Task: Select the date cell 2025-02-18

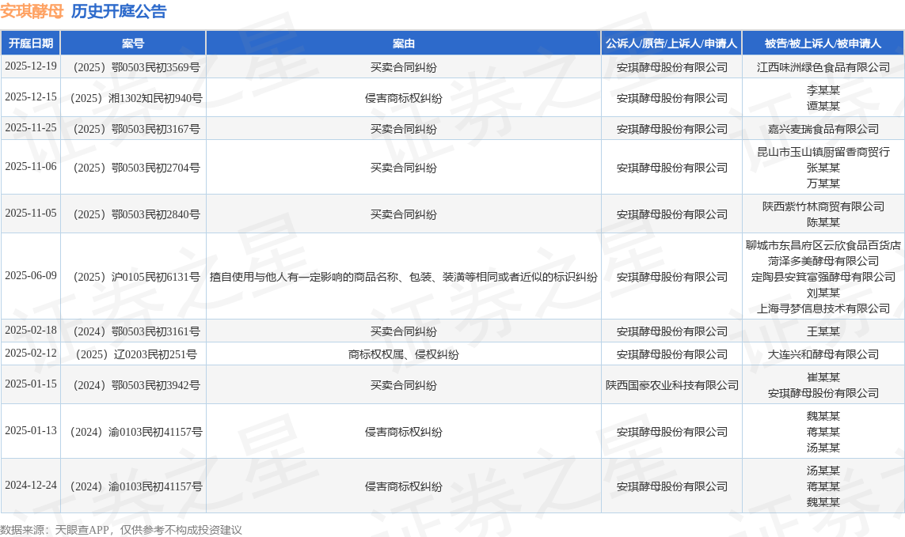Action: click(x=31, y=330)
